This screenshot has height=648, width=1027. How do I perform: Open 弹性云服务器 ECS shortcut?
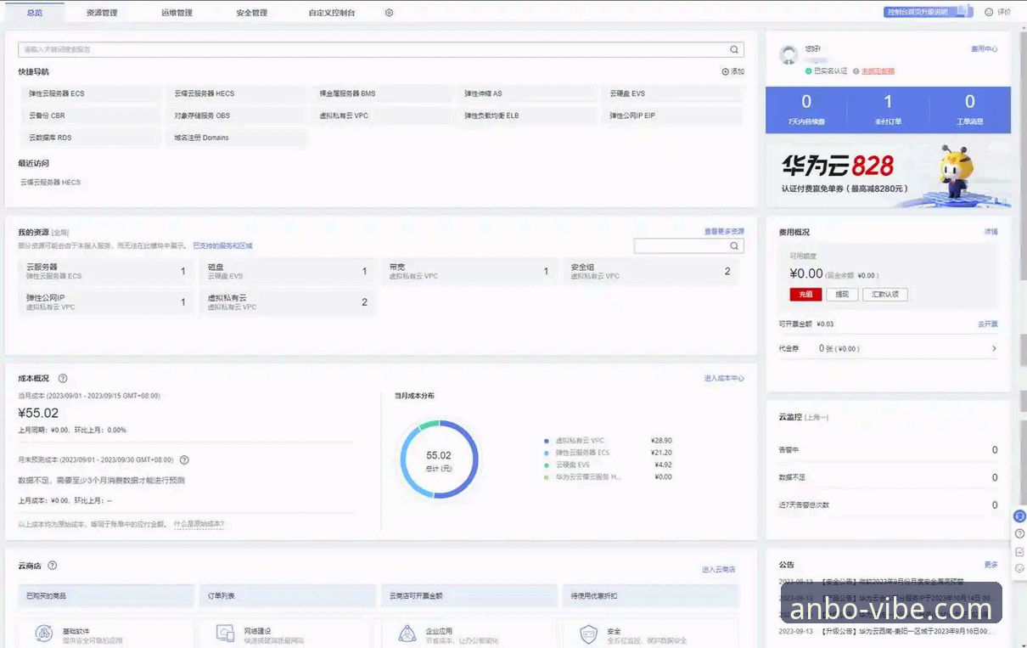tap(89, 93)
